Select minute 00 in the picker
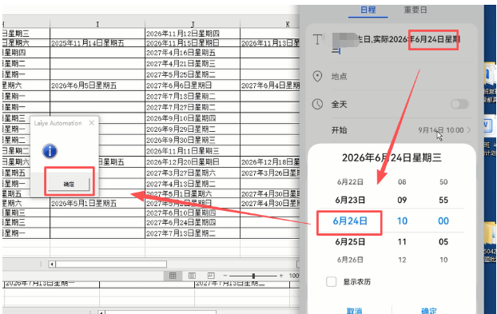 (443, 221)
